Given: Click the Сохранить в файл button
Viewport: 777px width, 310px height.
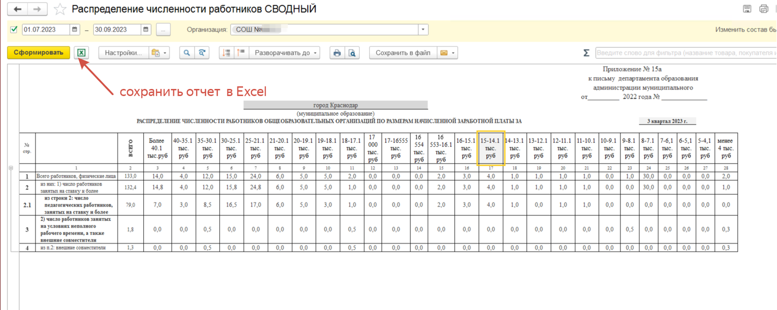Looking at the screenshot, I should (x=402, y=53).
